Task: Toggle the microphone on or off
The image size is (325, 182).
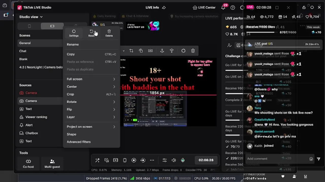Action: click(x=183, y=160)
